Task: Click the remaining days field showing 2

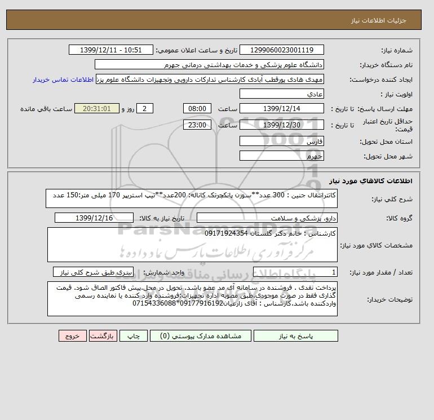Action: coord(145,109)
